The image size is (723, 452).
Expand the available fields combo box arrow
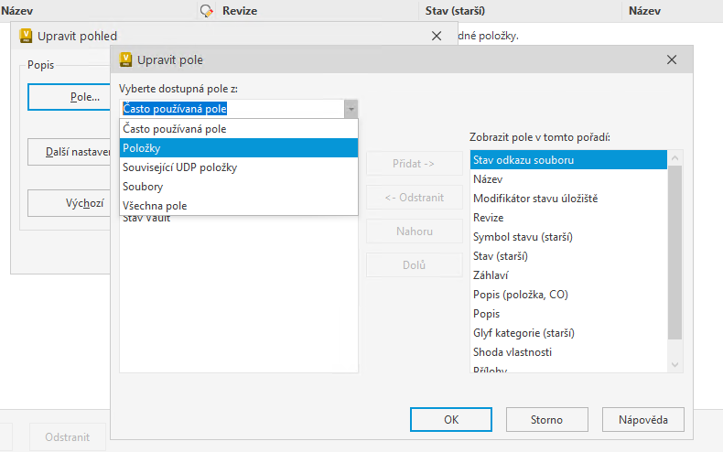click(x=351, y=109)
